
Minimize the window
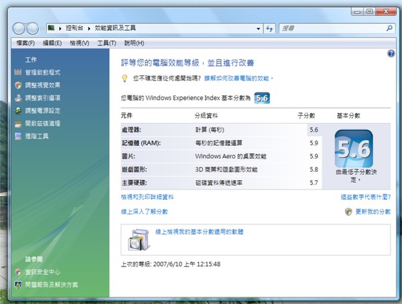[357, 11]
